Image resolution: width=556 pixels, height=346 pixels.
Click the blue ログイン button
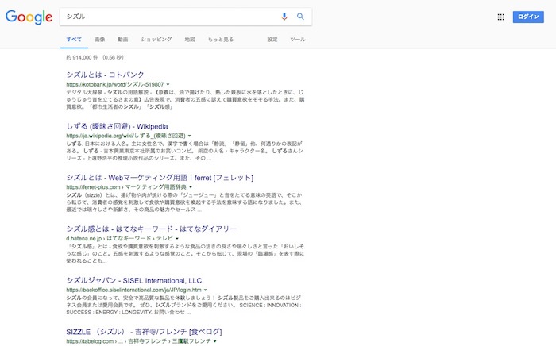coord(528,17)
